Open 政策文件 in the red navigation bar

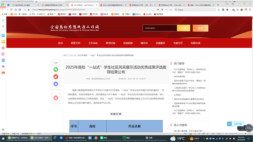click(x=75, y=43)
